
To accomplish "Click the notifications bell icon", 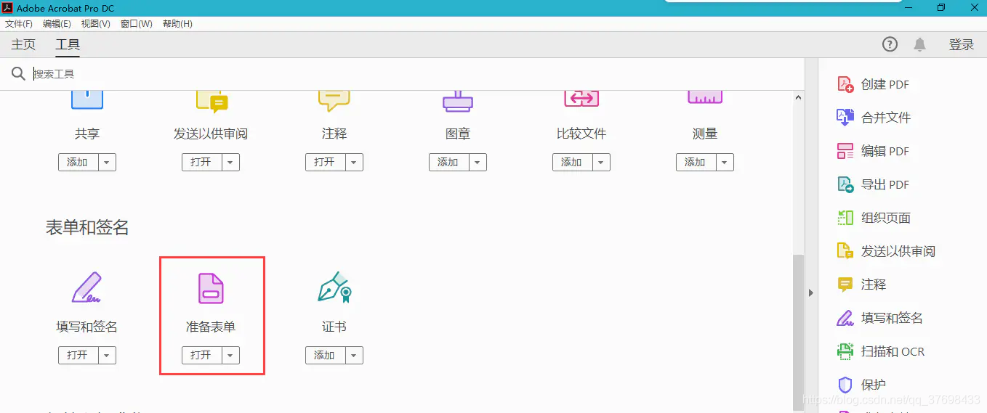I will 919,44.
